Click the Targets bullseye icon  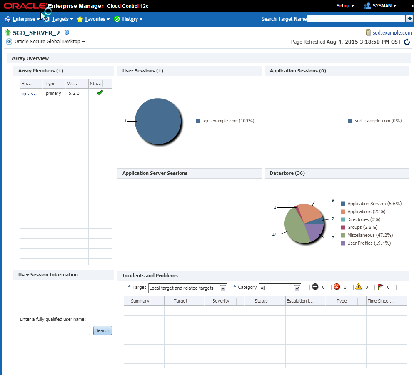coord(47,19)
